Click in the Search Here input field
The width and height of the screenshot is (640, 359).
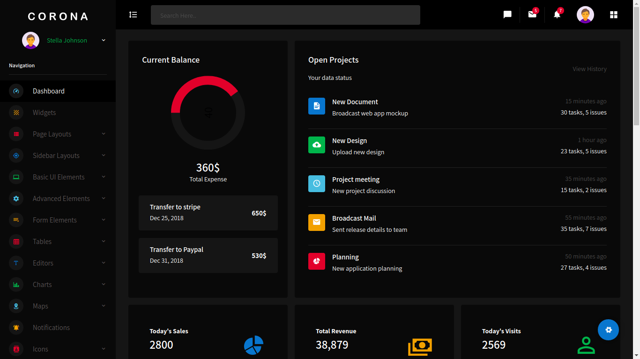[285, 15]
